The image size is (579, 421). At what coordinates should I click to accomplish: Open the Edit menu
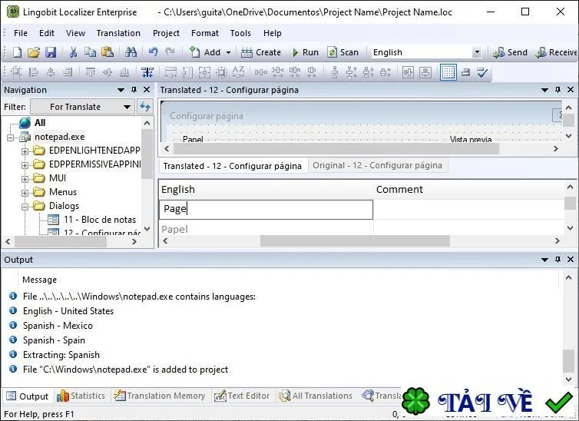pos(47,33)
